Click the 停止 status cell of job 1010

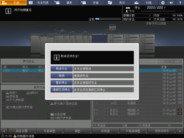pyautogui.click(x=41, y=71)
